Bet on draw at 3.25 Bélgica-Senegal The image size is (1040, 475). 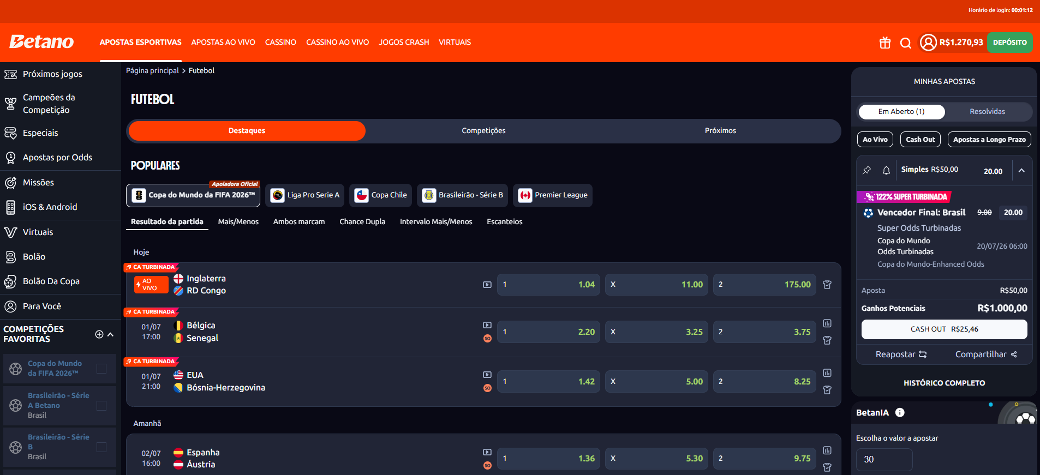(x=656, y=332)
